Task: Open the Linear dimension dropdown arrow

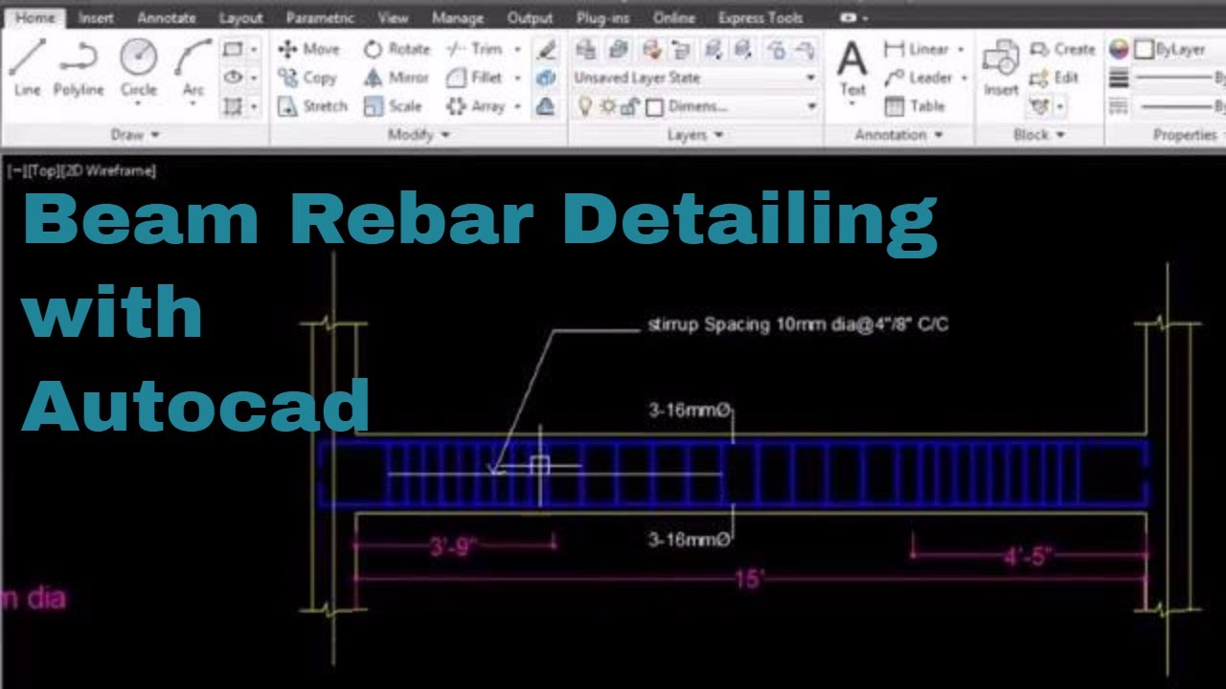Action: point(961,49)
